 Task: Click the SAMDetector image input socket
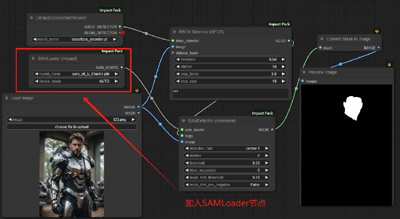tap(182, 142)
